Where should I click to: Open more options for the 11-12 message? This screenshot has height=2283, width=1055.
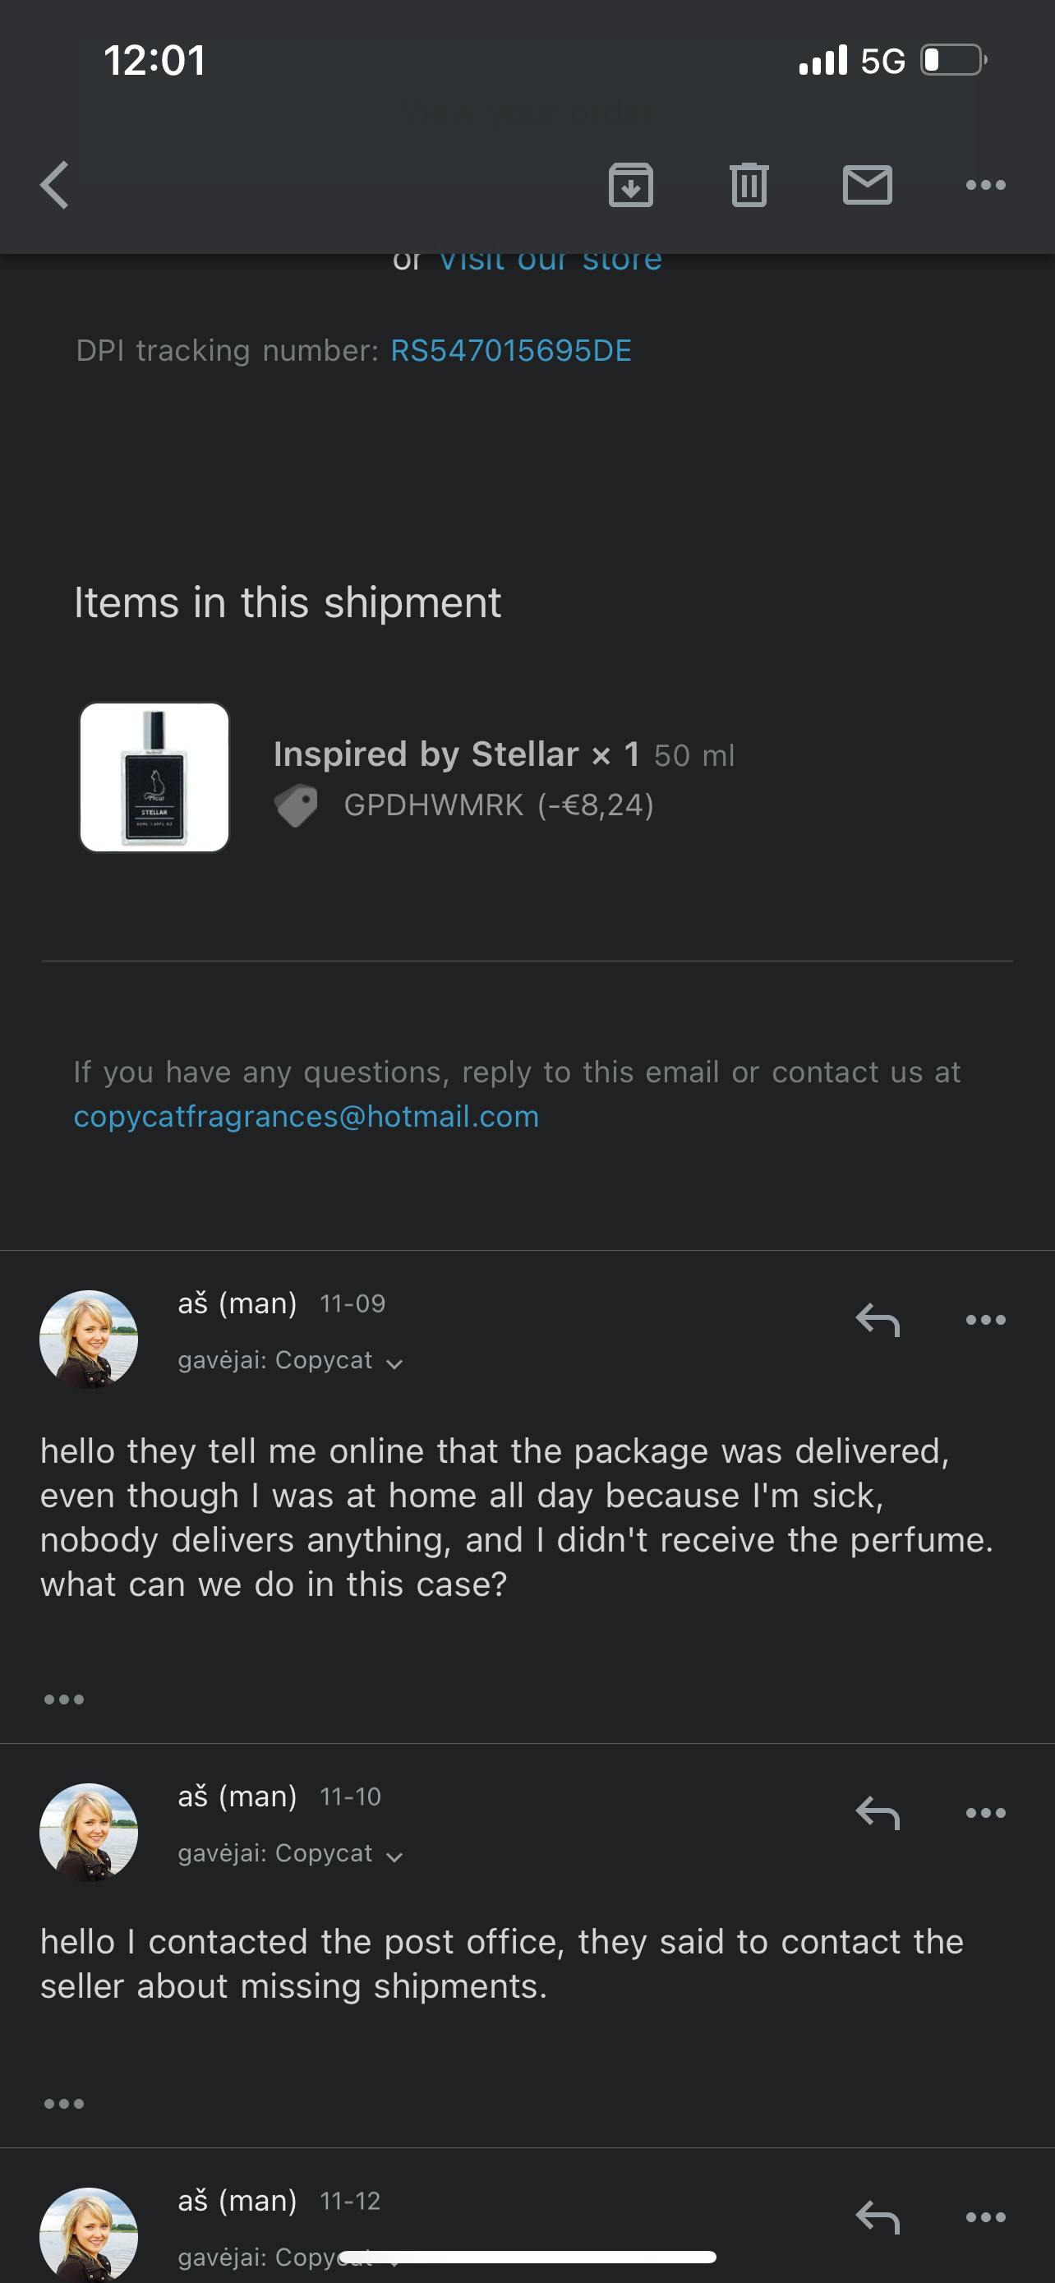coord(985,2216)
